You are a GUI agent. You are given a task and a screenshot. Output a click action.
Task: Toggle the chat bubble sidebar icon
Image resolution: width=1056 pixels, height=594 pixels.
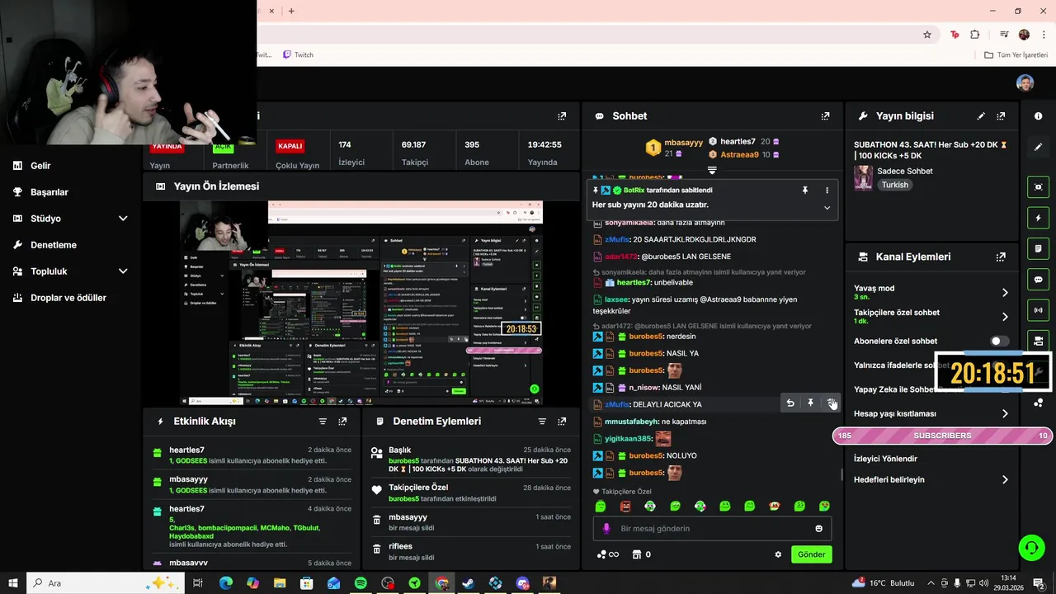1038,280
